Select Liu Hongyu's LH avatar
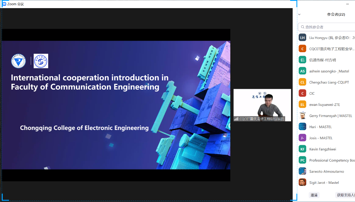The image size is (355, 202). [x=302, y=38]
